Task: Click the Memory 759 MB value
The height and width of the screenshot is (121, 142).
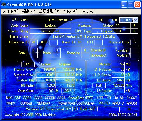Action: (x=118, y=64)
